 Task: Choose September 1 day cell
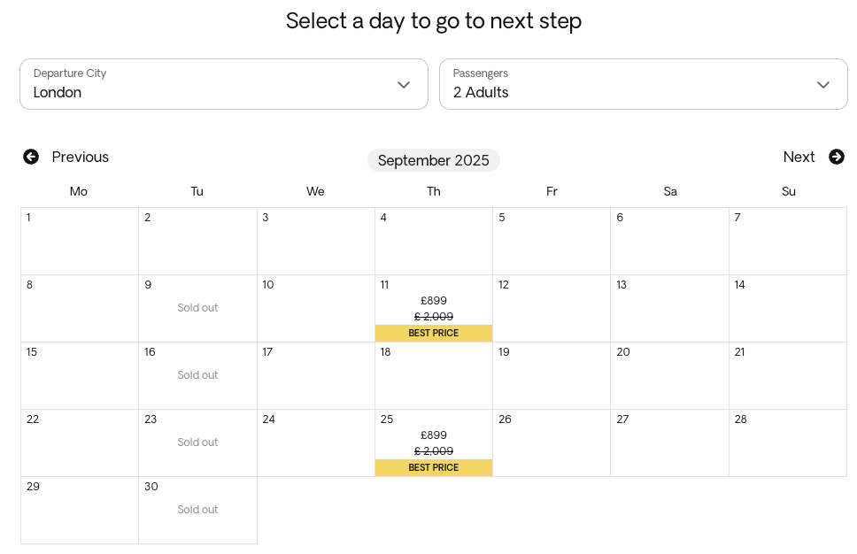[80, 241]
